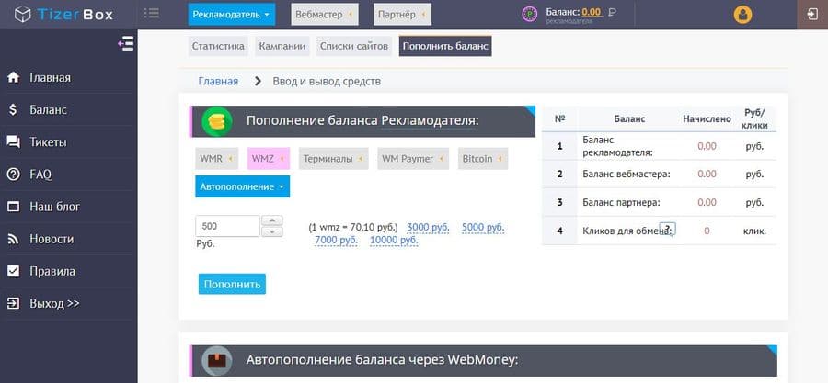The image size is (828, 383).
Task: Click the round purple balance icon
Action: 530,14
